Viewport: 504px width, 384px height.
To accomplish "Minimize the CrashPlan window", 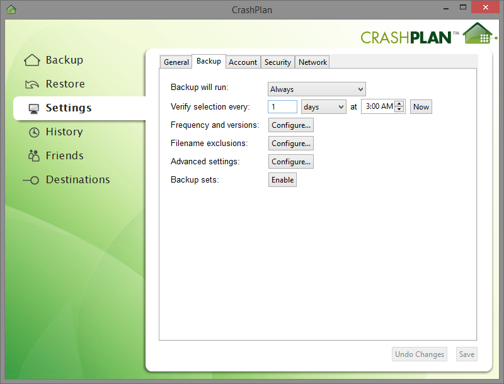I will click(x=446, y=8).
